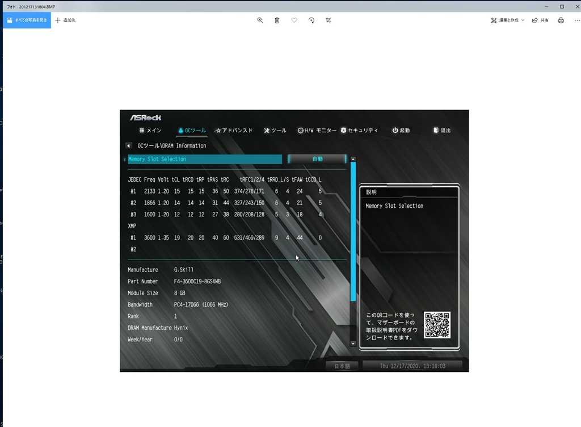Image resolution: width=581 pixels, height=427 pixels.
Task: Open the メイン tab in BIOS
Action: (x=150, y=131)
